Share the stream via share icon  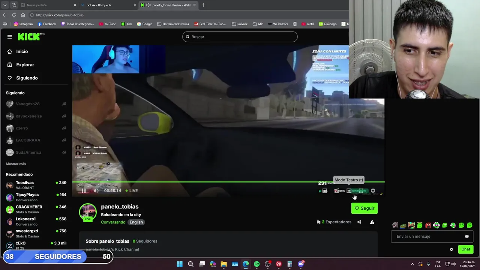click(359, 222)
